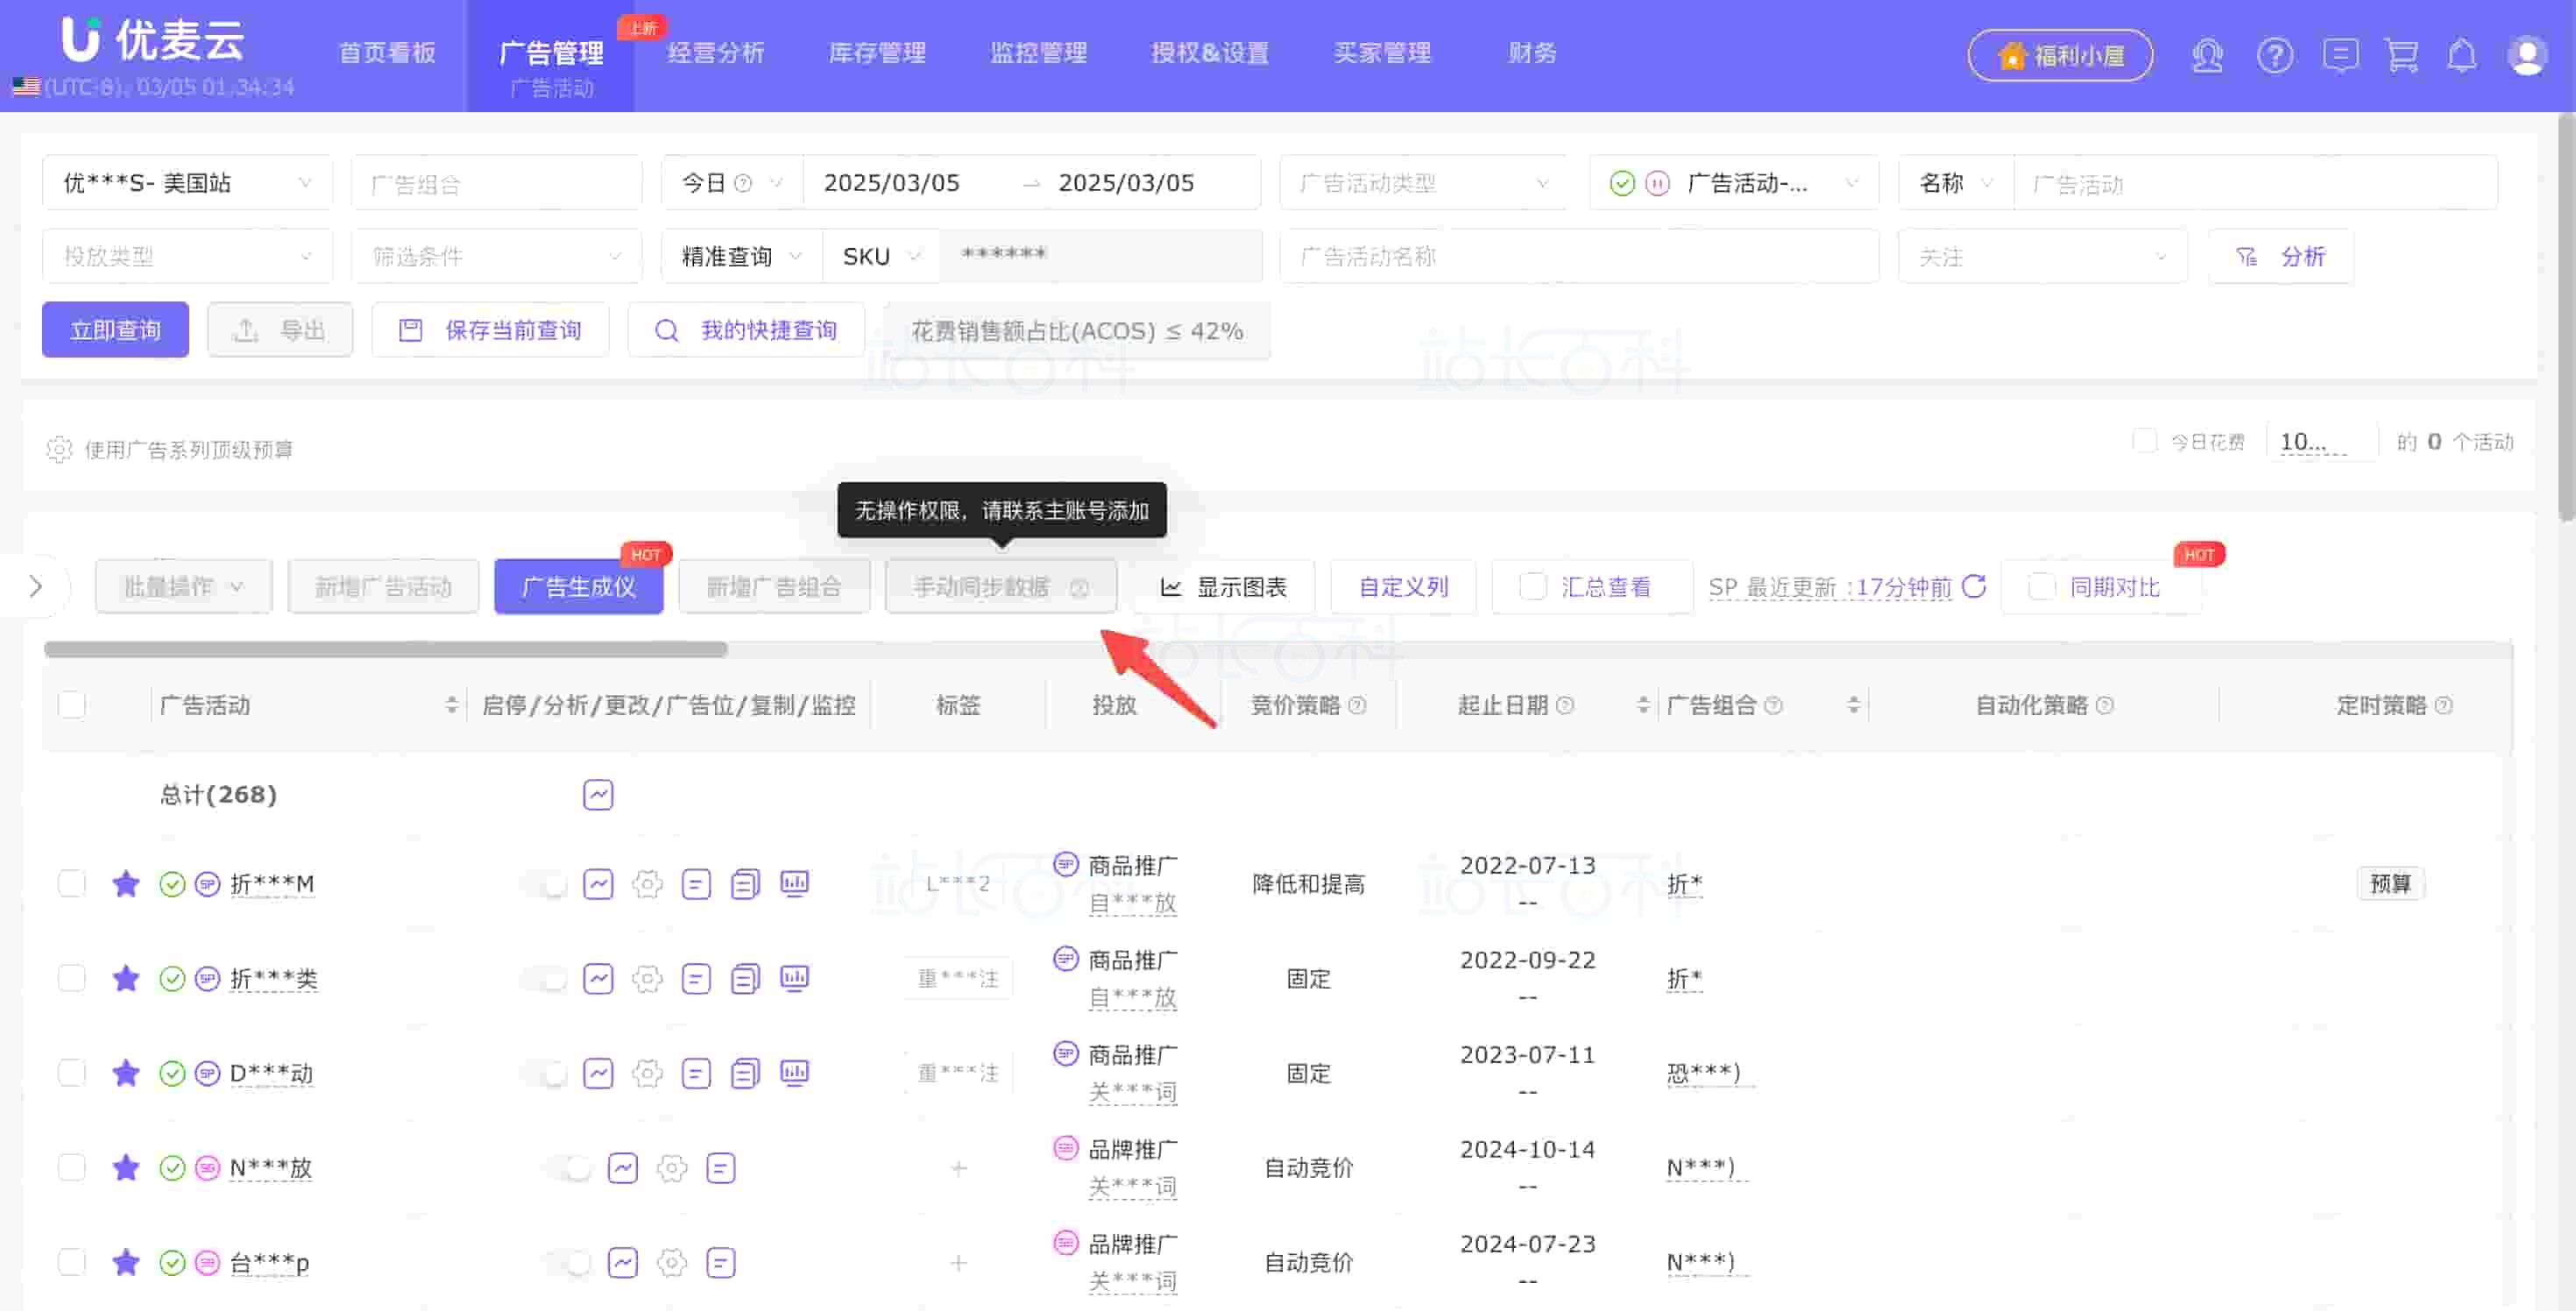Image resolution: width=2576 pixels, height=1311 pixels.
Task: Open the 库存管理 menu tab
Action: (x=877, y=53)
